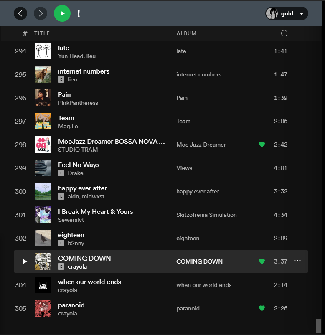This screenshot has width=325, height=335.
Task: Sort tracks by the duration clock icon
Action: click(x=284, y=33)
